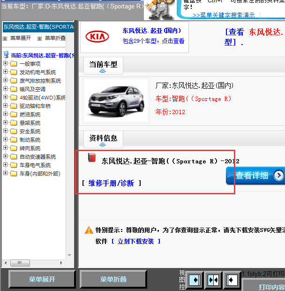The image size is (285, 291).
Task: Select the 资料信息 tab
Action: 103,139
